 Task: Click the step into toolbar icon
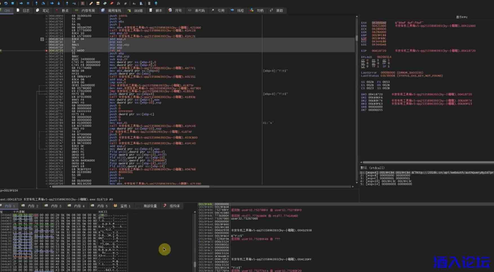click(x=36, y=3)
